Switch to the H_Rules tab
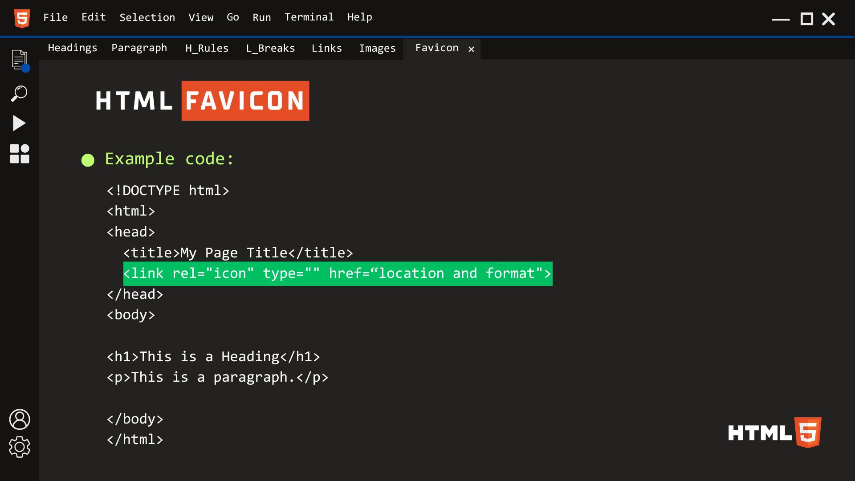 (207, 48)
